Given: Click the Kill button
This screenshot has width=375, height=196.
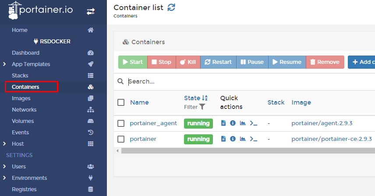Looking at the screenshot, I should pos(188,62).
